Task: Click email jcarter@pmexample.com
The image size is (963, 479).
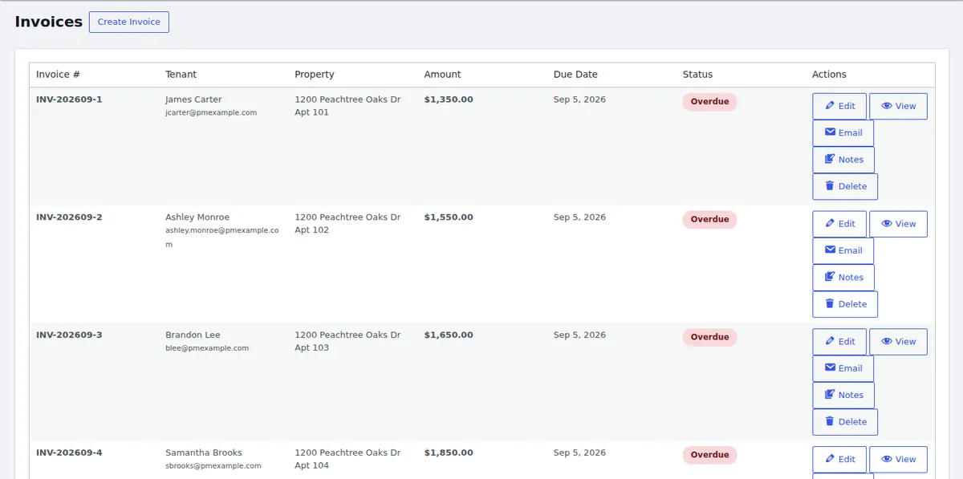Action: [211, 113]
